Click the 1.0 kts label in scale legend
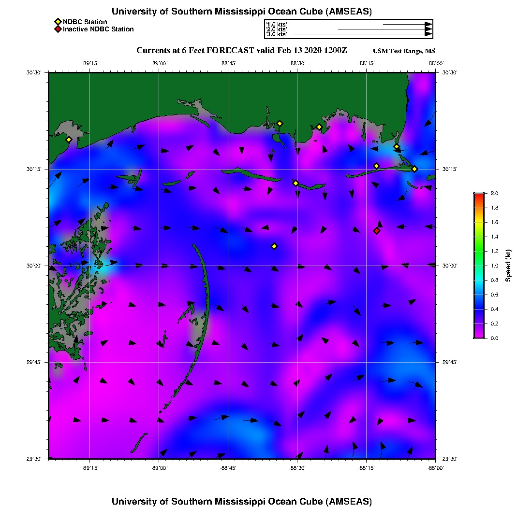This screenshot has height=507, width=532. [x=277, y=24]
